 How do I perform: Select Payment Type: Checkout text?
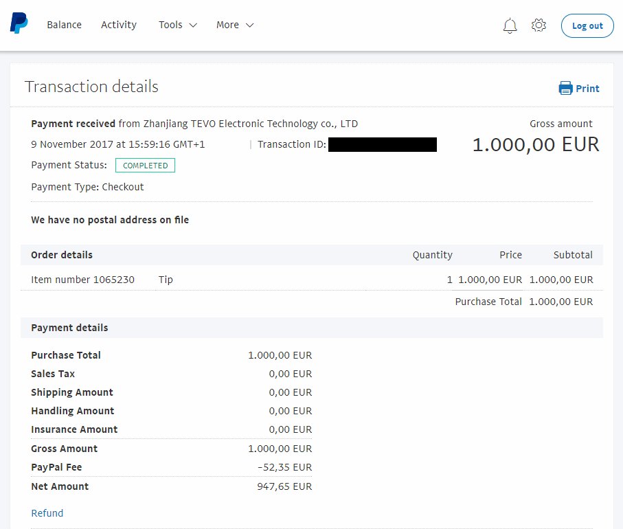tap(87, 187)
